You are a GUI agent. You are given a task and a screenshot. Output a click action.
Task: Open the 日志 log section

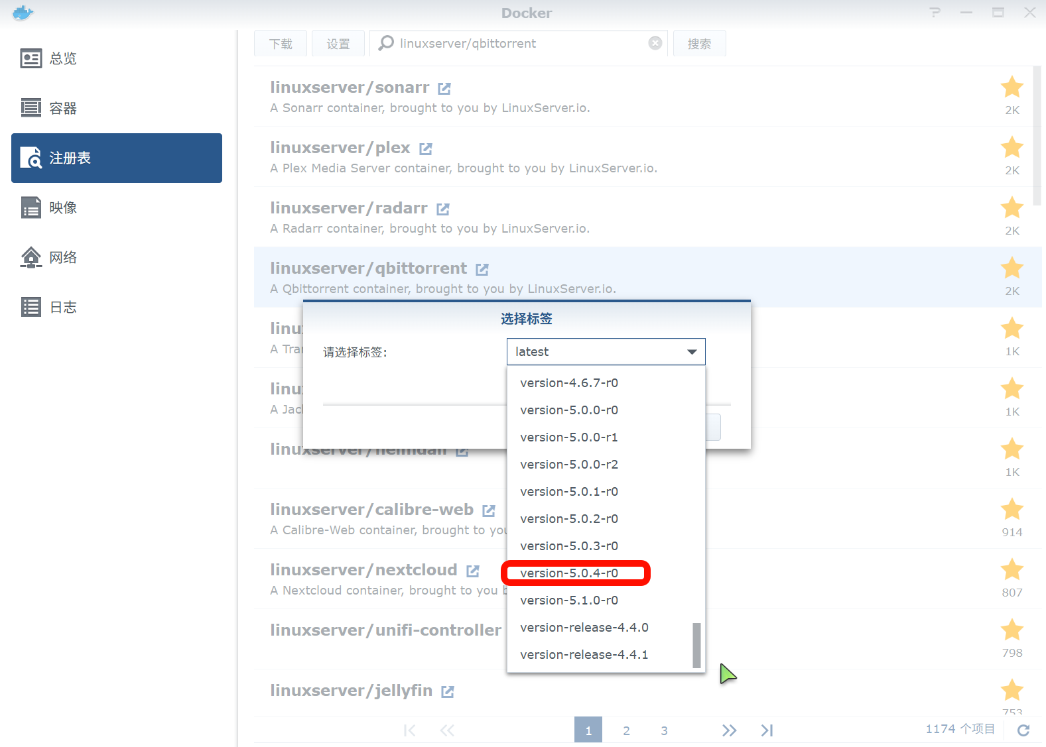coord(117,307)
